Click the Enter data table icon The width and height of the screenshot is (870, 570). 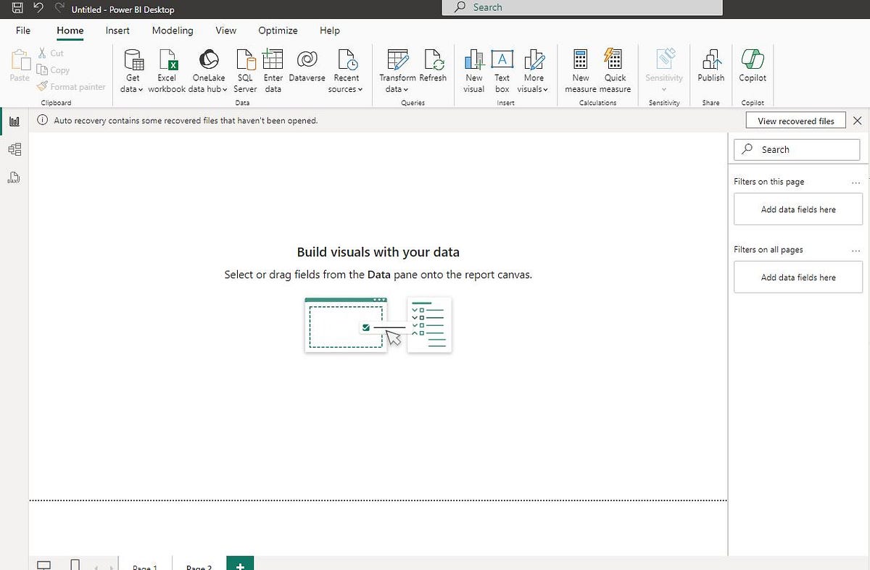(273, 72)
